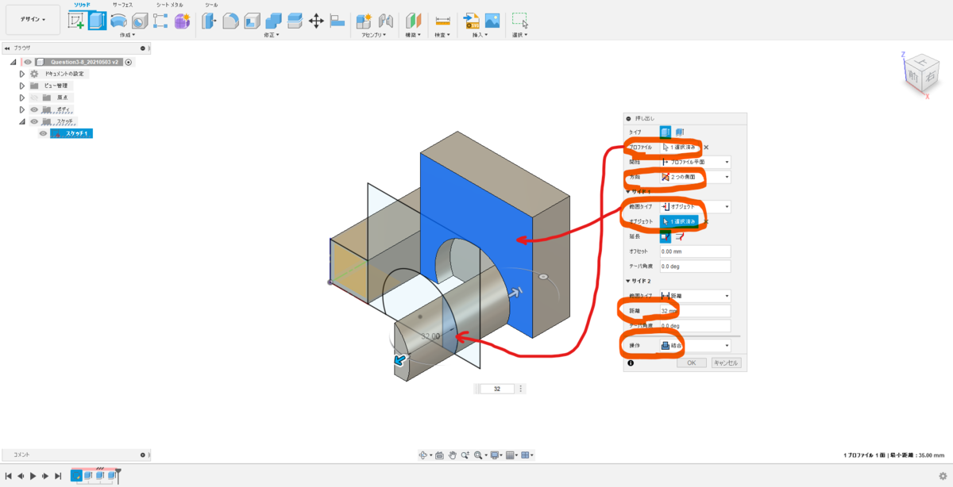Choose the thin extrude type (タイプ)
Viewport: 953px width, 487px height.
point(680,132)
